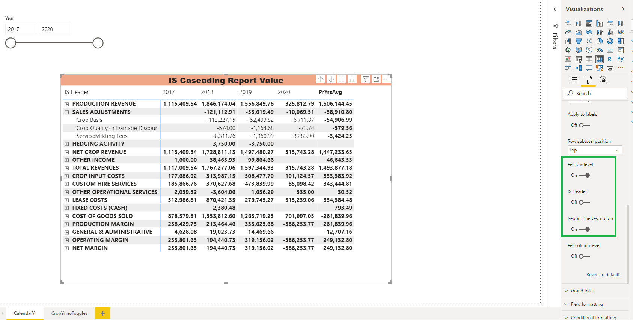The height and width of the screenshot is (320, 633).
Task: Open the Analytics pane tab
Action: pyautogui.click(x=603, y=80)
